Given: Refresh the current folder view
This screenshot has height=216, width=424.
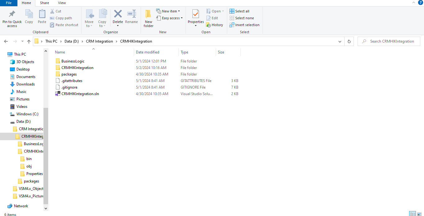Looking at the screenshot, I should click(x=349, y=41).
